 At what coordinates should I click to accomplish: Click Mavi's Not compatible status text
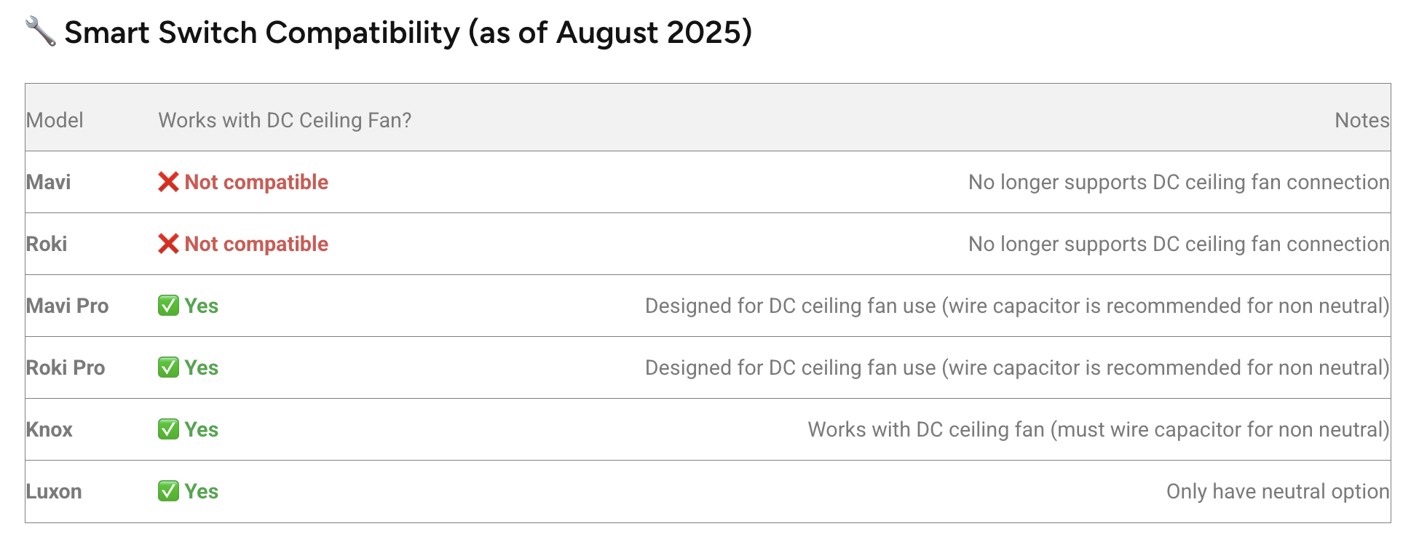(x=256, y=182)
